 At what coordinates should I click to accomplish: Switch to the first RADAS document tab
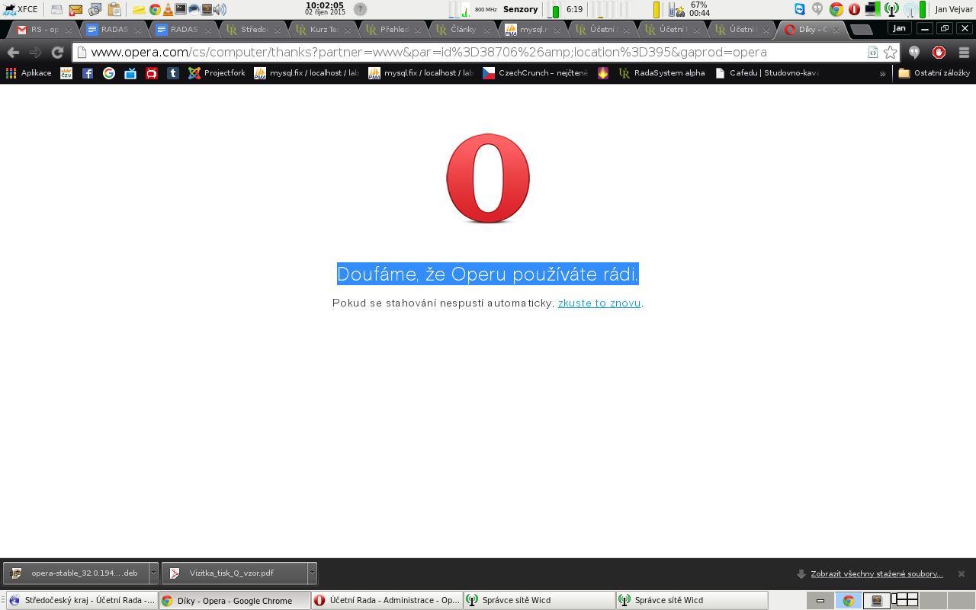[x=114, y=30]
